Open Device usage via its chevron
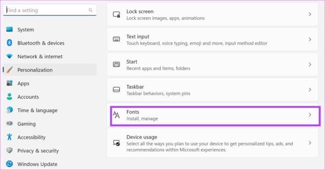Screen dimensions: 325x170 pos(310,143)
